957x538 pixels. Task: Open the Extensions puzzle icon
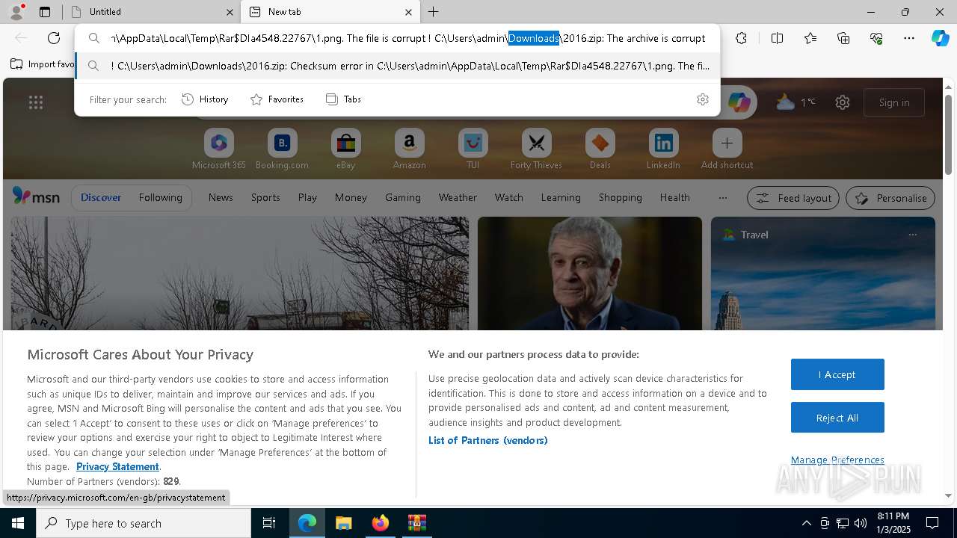pos(741,38)
